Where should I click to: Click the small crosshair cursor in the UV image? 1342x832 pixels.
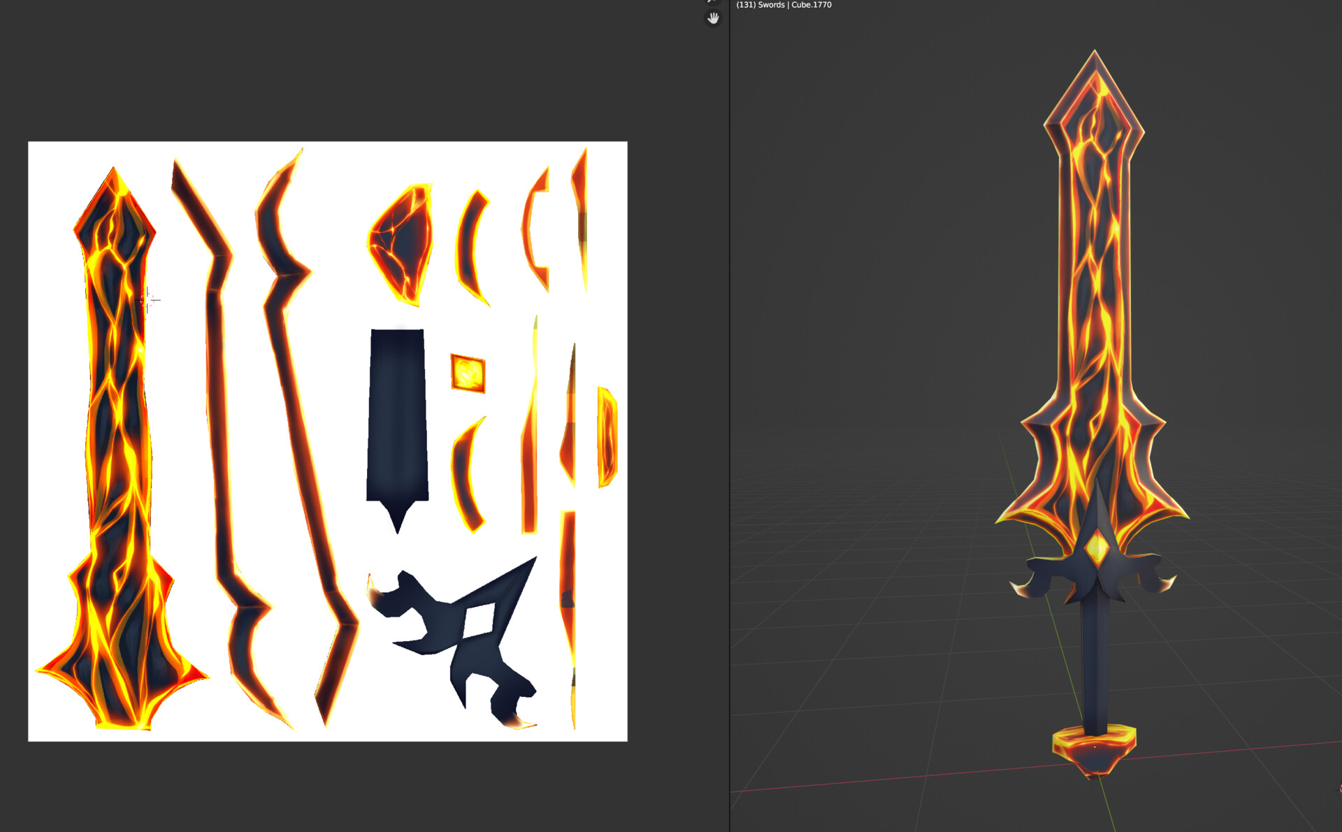pos(149,299)
